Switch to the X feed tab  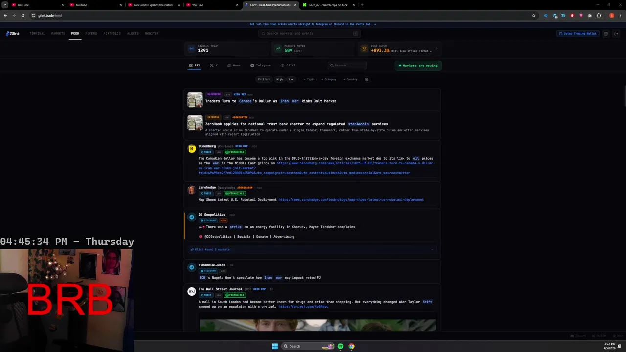214,66
